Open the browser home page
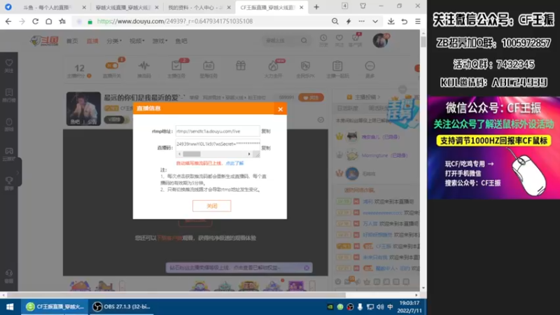Screen dimensions: 560x315 [x=48, y=22]
